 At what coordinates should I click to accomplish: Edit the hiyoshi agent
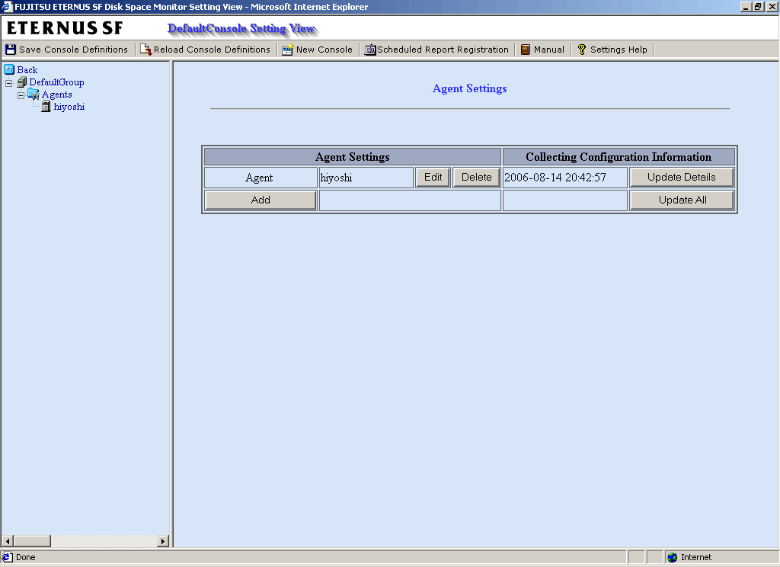(433, 178)
